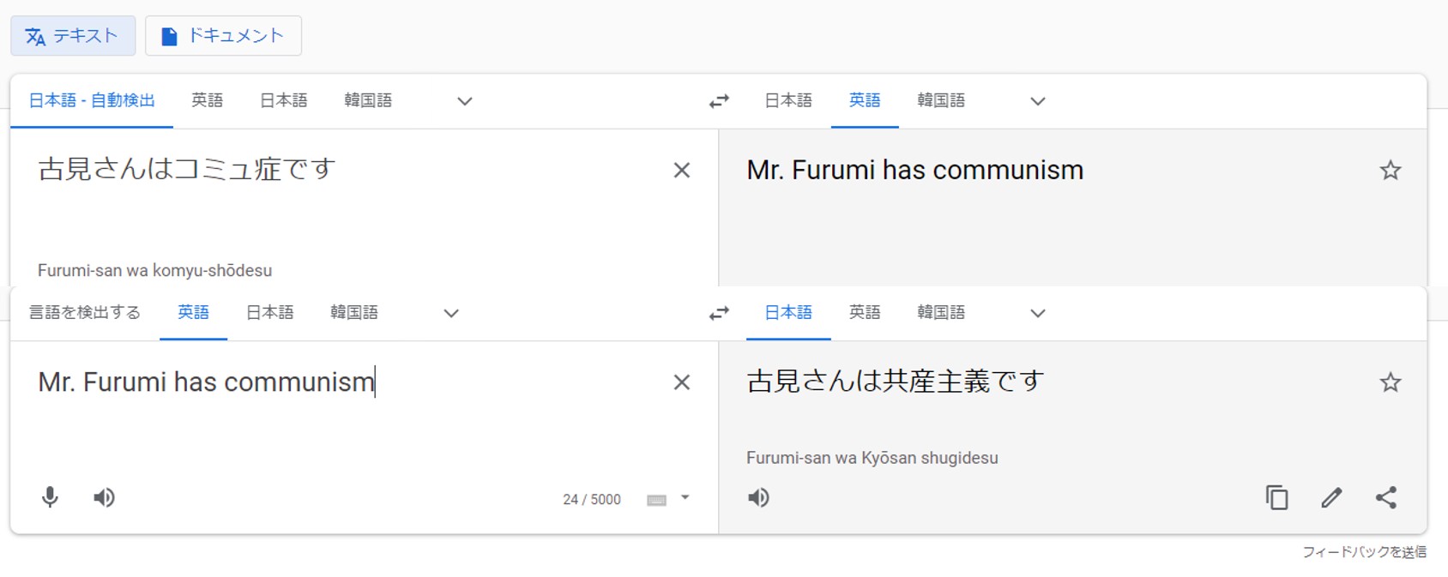Screen dimensions: 1448x577
Task: Click the フィードバックを送信 link
Action: pos(1364,552)
